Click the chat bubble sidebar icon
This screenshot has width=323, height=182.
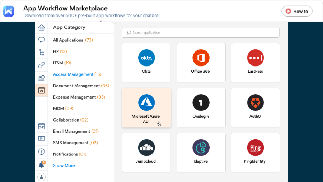[x=41, y=40]
